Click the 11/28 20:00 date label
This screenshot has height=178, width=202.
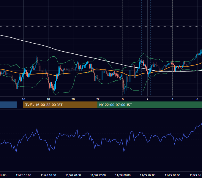73,175
